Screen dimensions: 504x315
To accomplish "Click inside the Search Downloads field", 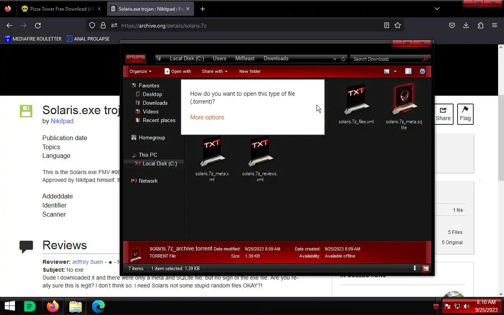I will 387,59.
